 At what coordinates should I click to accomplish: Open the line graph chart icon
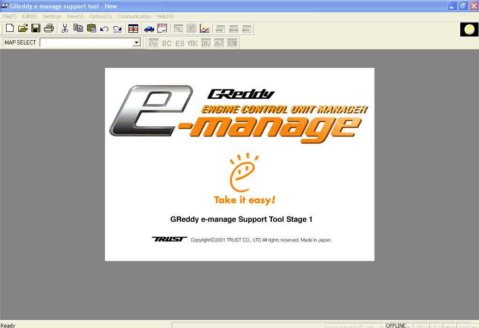point(205,29)
